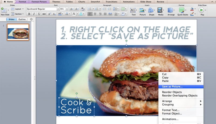Screen dimensions: 216x124
Task: Click the numbered list icon
Action: (x=97, y=9)
